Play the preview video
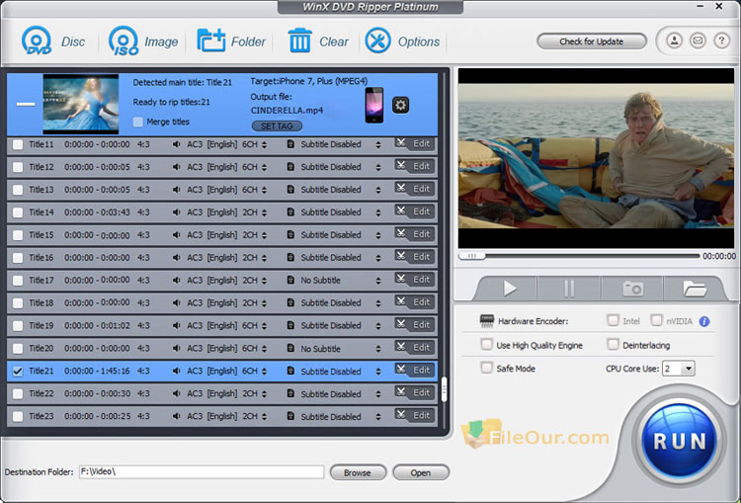Viewport: 741px width, 503px height. coord(509,289)
